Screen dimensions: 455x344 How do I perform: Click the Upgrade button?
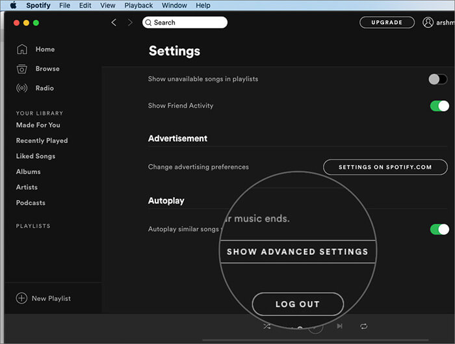[387, 22]
